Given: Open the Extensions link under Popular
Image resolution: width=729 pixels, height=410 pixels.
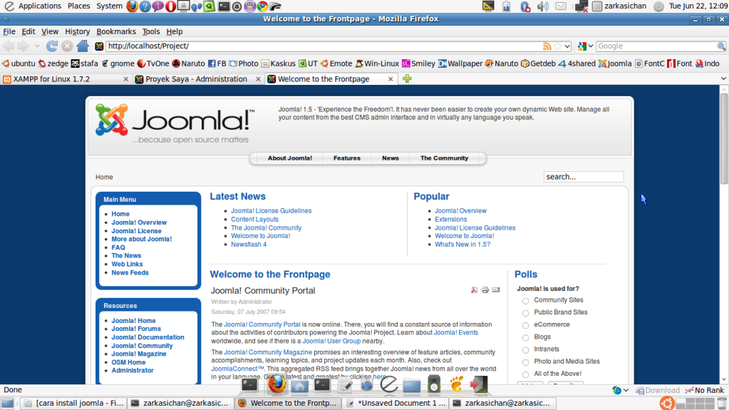Looking at the screenshot, I should pos(450,219).
